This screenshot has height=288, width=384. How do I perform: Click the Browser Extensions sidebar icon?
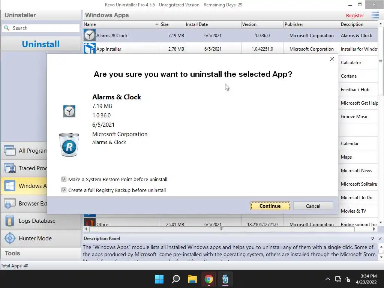tap(10, 204)
